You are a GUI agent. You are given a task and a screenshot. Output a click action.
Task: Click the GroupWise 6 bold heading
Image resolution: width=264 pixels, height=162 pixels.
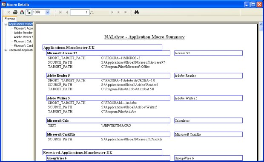pyautogui.click(x=57, y=158)
